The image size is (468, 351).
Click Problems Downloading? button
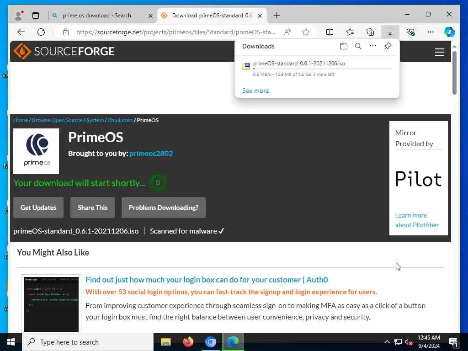[x=164, y=207]
